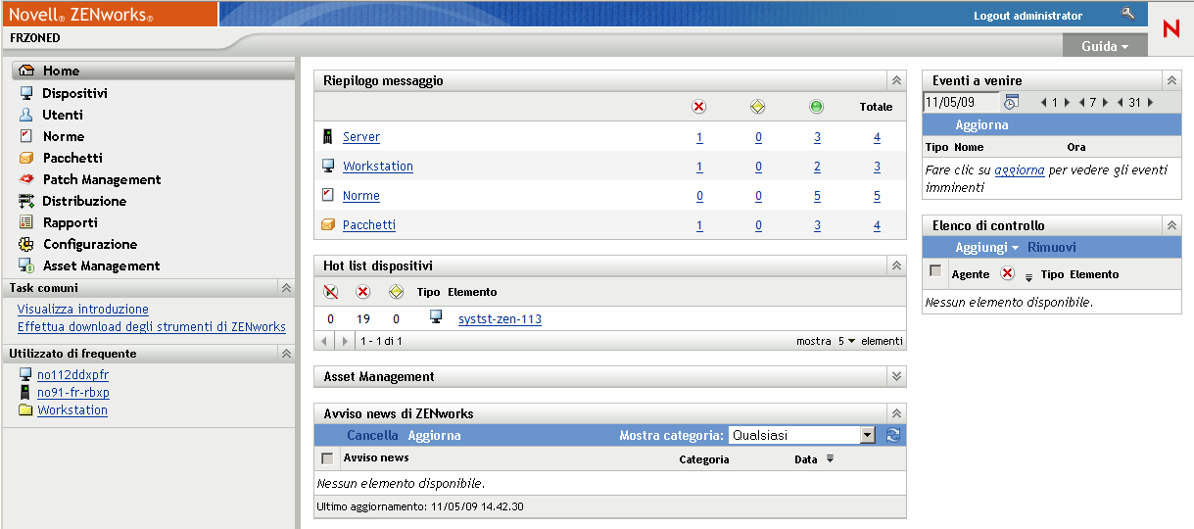The image size is (1194, 529).
Task: Click the Novell N logo
Action: tap(1170, 29)
